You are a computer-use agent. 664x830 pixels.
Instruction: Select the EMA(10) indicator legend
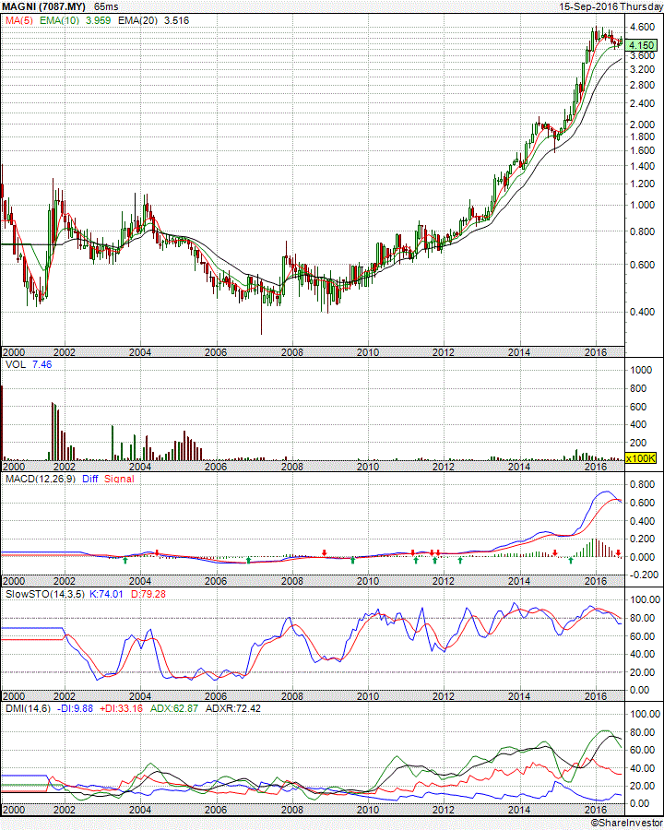point(59,20)
